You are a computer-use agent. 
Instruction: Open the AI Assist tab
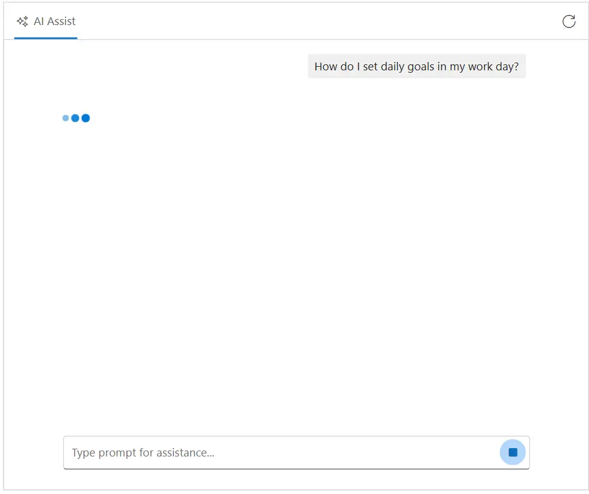(x=46, y=21)
